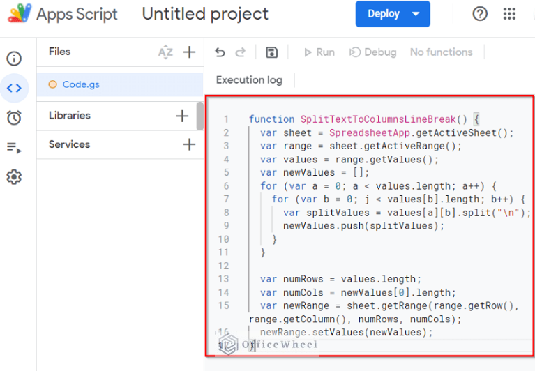Screen dimensions: 535x371
Task: Click code 'var sheet = SpreadsheetApp.getActiveSheet();'
Action: 386,132
